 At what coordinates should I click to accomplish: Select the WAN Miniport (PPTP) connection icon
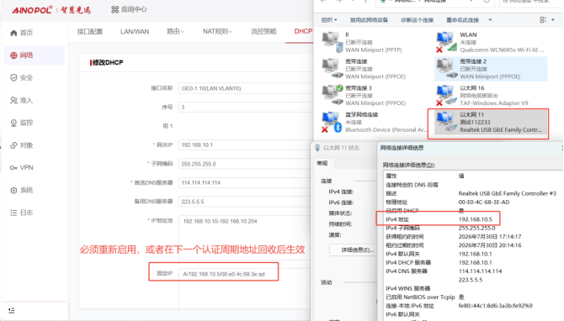(x=332, y=42)
